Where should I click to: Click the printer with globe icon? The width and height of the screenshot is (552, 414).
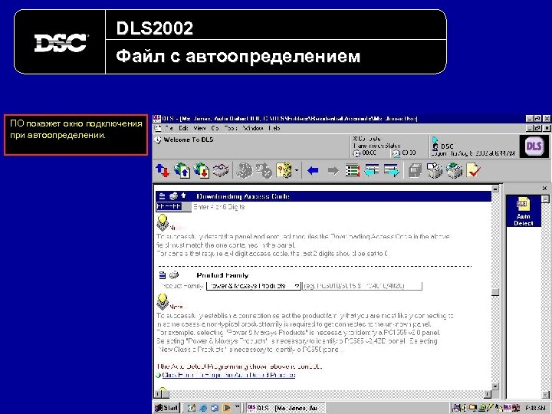pos(454,170)
